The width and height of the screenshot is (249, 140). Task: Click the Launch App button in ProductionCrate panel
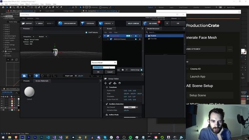coord(209,77)
